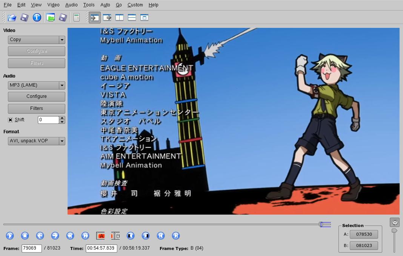This screenshot has height=256, width=403.
Task: Seek to next black frame
Action: pyautogui.click(x=146, y=235)
